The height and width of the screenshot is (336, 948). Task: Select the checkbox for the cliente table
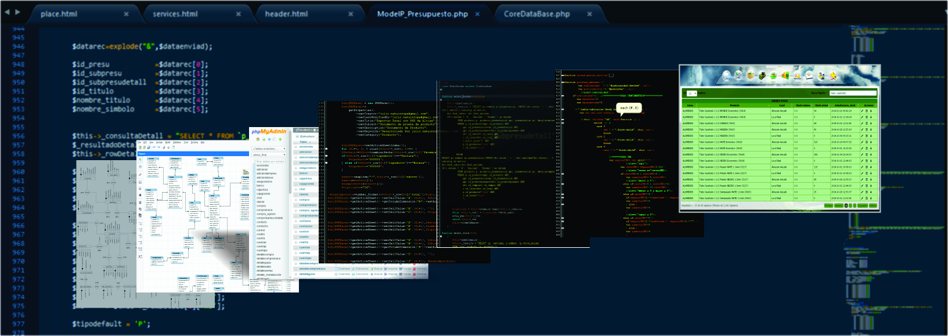pyautogui.click(x=297, y=194)
